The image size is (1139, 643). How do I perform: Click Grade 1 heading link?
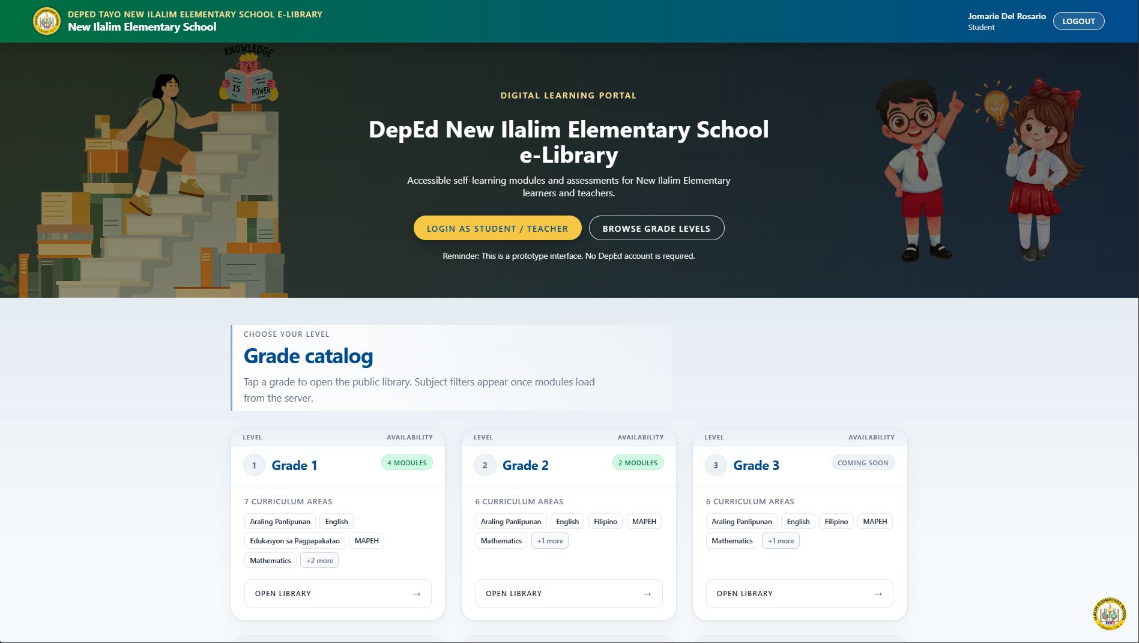click(294, 465)
